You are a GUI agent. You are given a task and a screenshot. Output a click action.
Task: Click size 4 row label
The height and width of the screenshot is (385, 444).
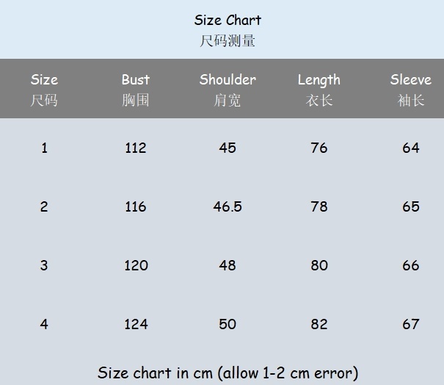point(44,324)
